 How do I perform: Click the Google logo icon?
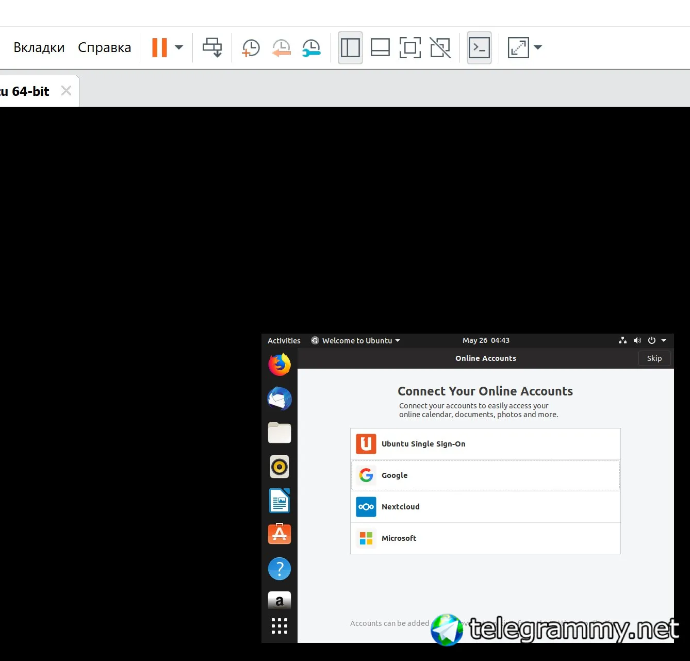click(x=366, y=475)
